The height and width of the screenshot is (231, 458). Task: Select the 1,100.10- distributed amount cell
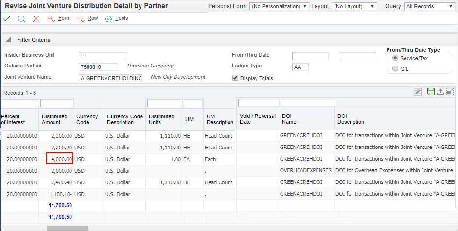(56, 194)
